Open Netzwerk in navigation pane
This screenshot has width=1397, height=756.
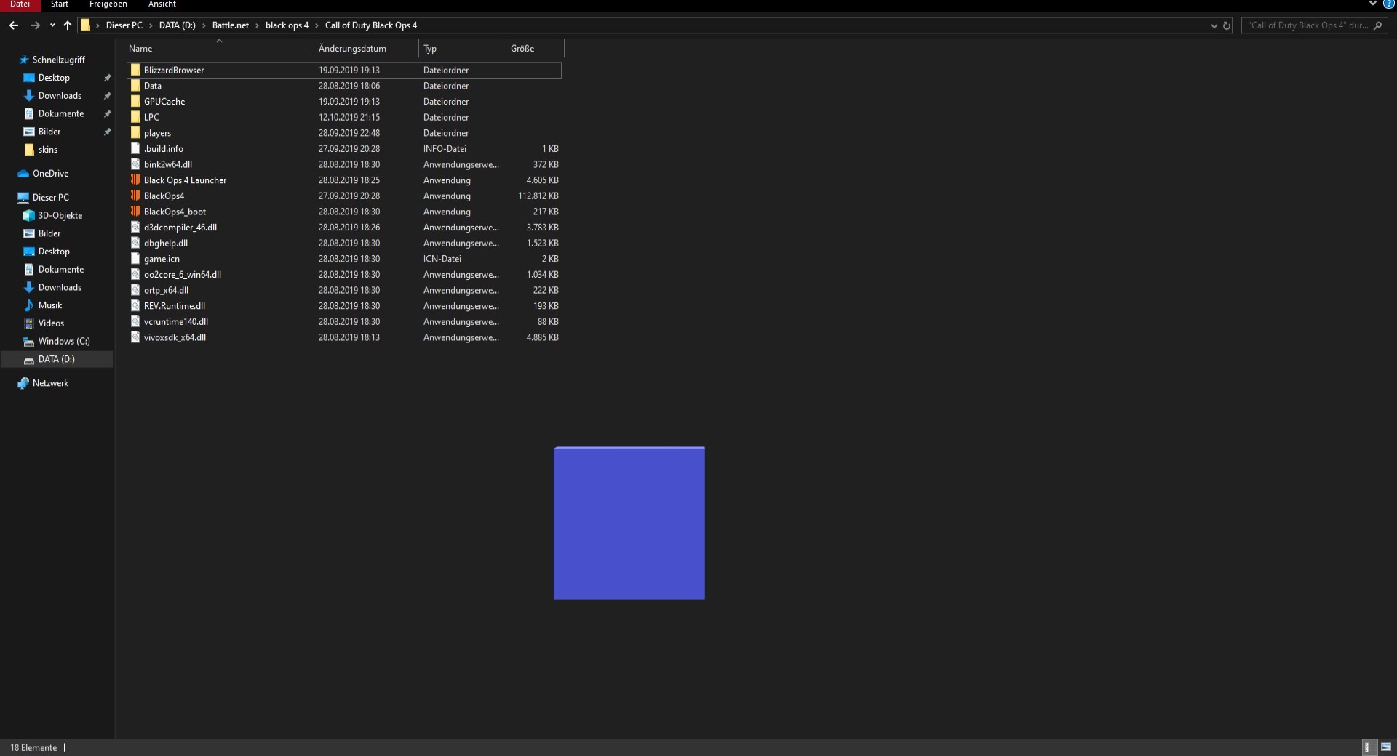pyautogui.click(x=50, y=384)
